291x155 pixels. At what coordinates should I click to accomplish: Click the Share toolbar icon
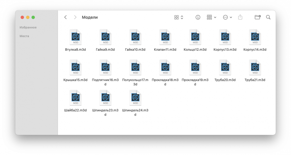pyautogui.click(x=240, y=17)
